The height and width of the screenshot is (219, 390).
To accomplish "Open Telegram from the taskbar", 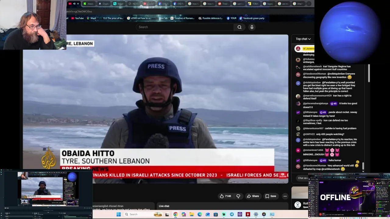I will click(x=232, y=214).
